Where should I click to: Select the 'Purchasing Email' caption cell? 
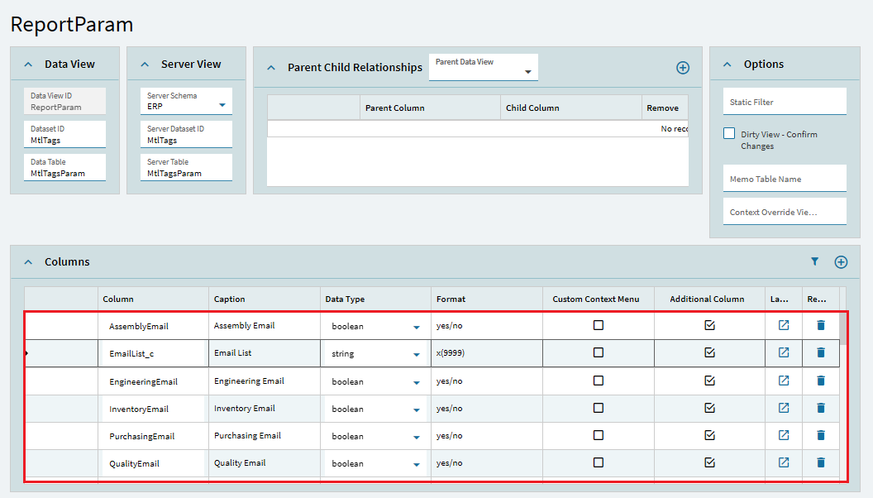(265, 436)
